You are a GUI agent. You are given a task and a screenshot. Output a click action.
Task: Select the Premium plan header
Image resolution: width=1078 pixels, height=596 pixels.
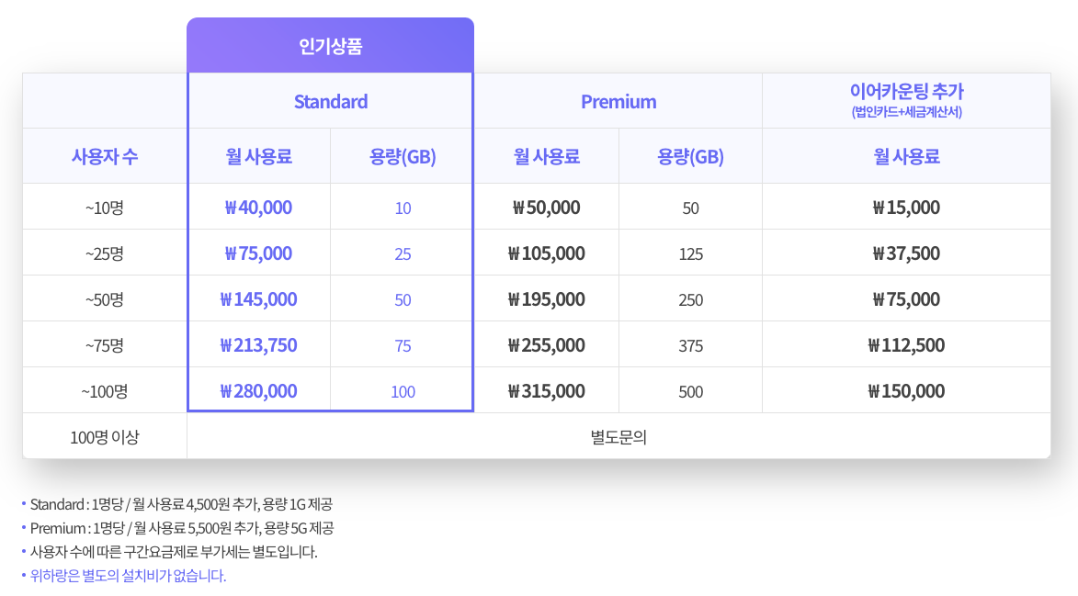[x=618, y=101]
